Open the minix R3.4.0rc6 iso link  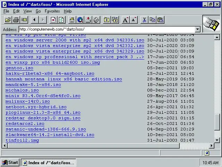tap(43, 96)
